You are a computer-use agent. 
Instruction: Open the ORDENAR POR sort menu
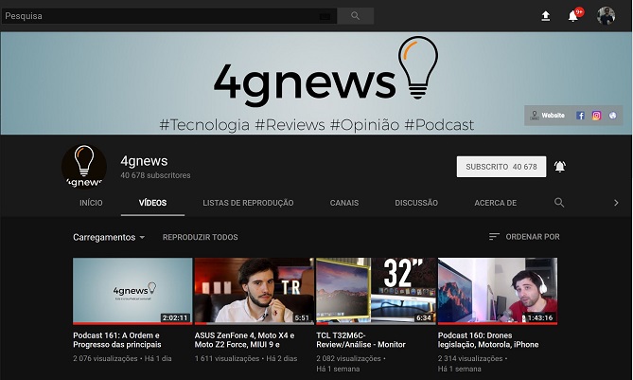[524, 237]
